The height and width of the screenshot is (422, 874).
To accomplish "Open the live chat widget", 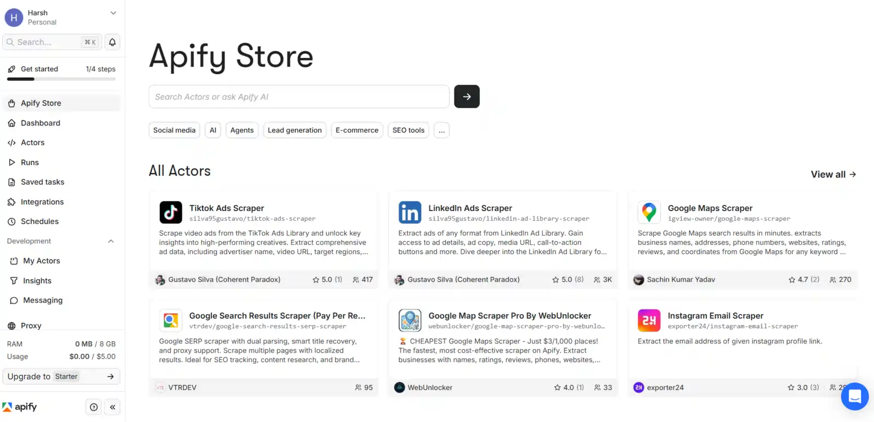I will pyautogui.click(x=855, y=396).
